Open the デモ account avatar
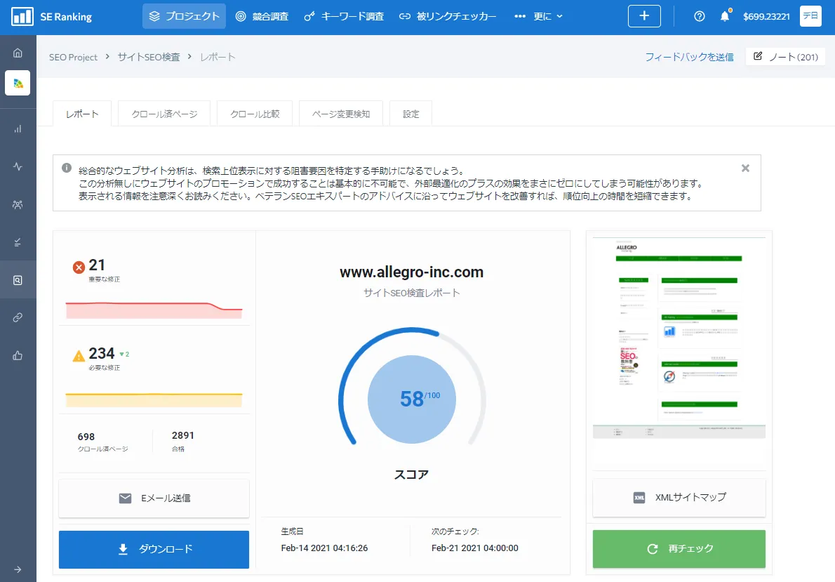835x582 pixels. 810,16
